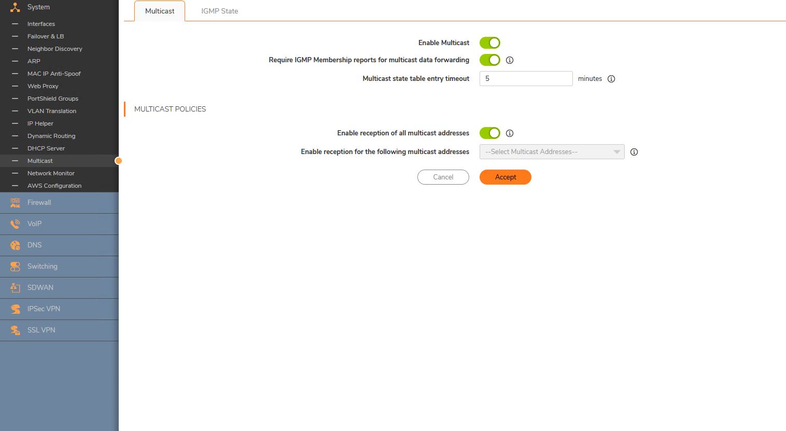Disable the Enable Multicast toggle
The width and height of the screenshot is (786, 431).
tap(489, 43)
